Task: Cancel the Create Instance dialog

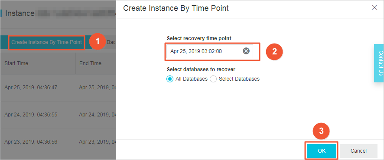Action: pyautogui.click(x=358, y=151)
